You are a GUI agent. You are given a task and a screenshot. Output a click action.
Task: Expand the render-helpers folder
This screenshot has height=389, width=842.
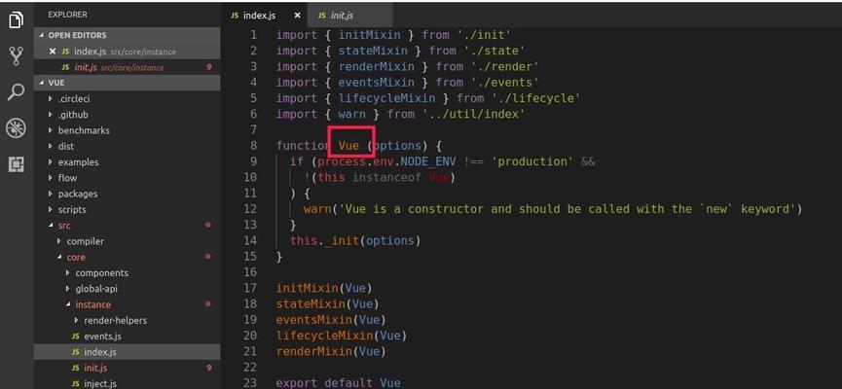coord(115,320)
